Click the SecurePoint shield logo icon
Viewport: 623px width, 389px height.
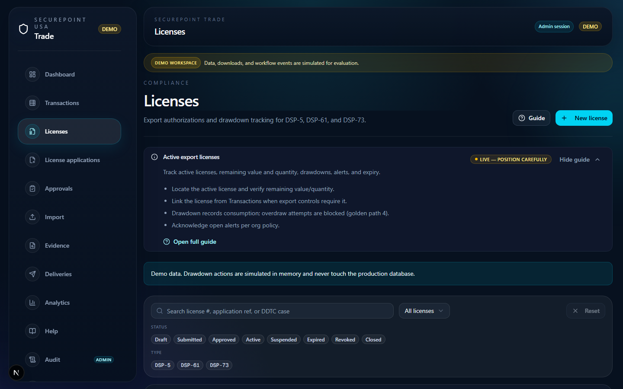pos(23,29)
